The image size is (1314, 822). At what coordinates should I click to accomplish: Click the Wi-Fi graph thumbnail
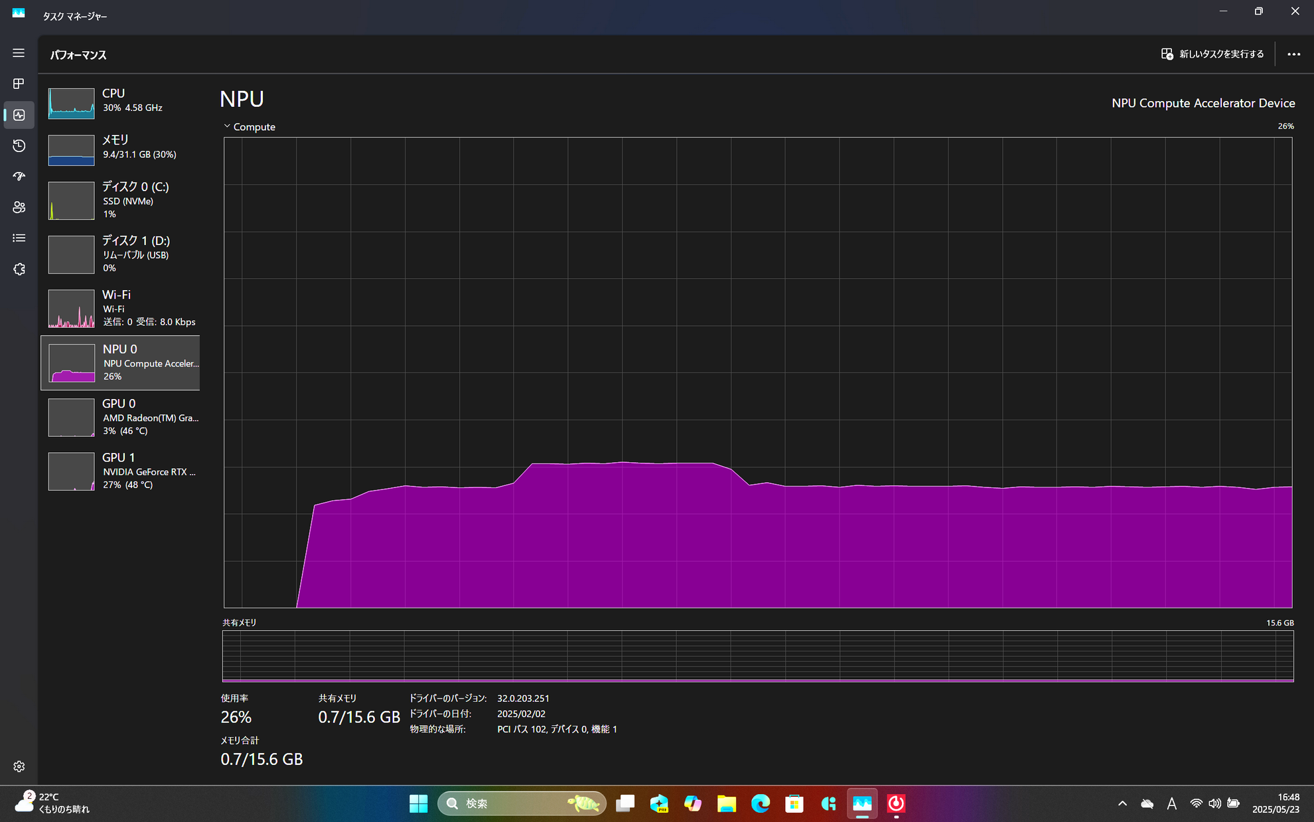(71, 309)
